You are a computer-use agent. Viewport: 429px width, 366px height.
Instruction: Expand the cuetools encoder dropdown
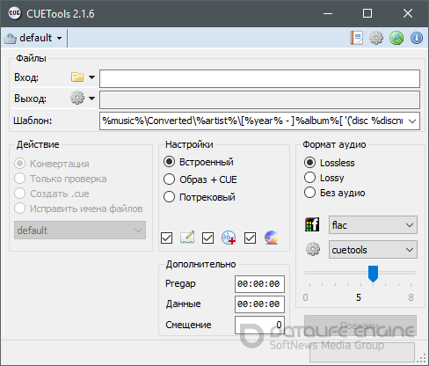point(373,250)
